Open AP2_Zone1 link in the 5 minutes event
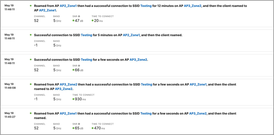The image size is (274, 135). 132,35
